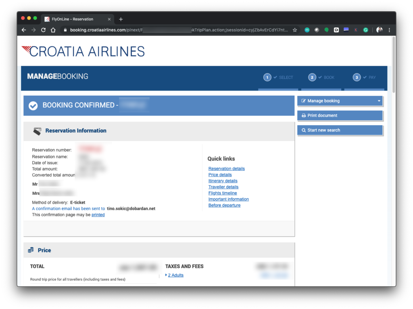
Task: Click the Start new search button
Action: tap(340, 130)
